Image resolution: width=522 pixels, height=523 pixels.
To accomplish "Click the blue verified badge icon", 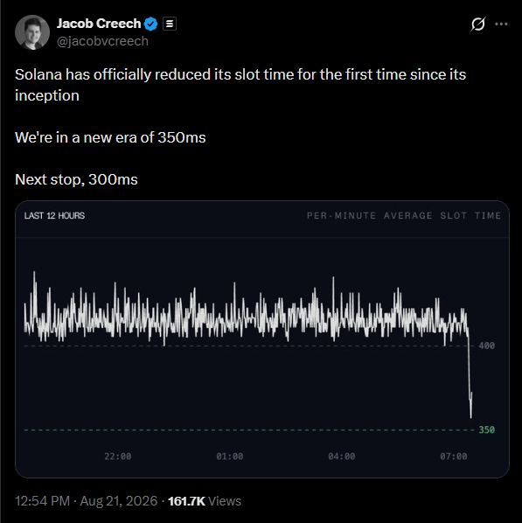I will [150, 24].
